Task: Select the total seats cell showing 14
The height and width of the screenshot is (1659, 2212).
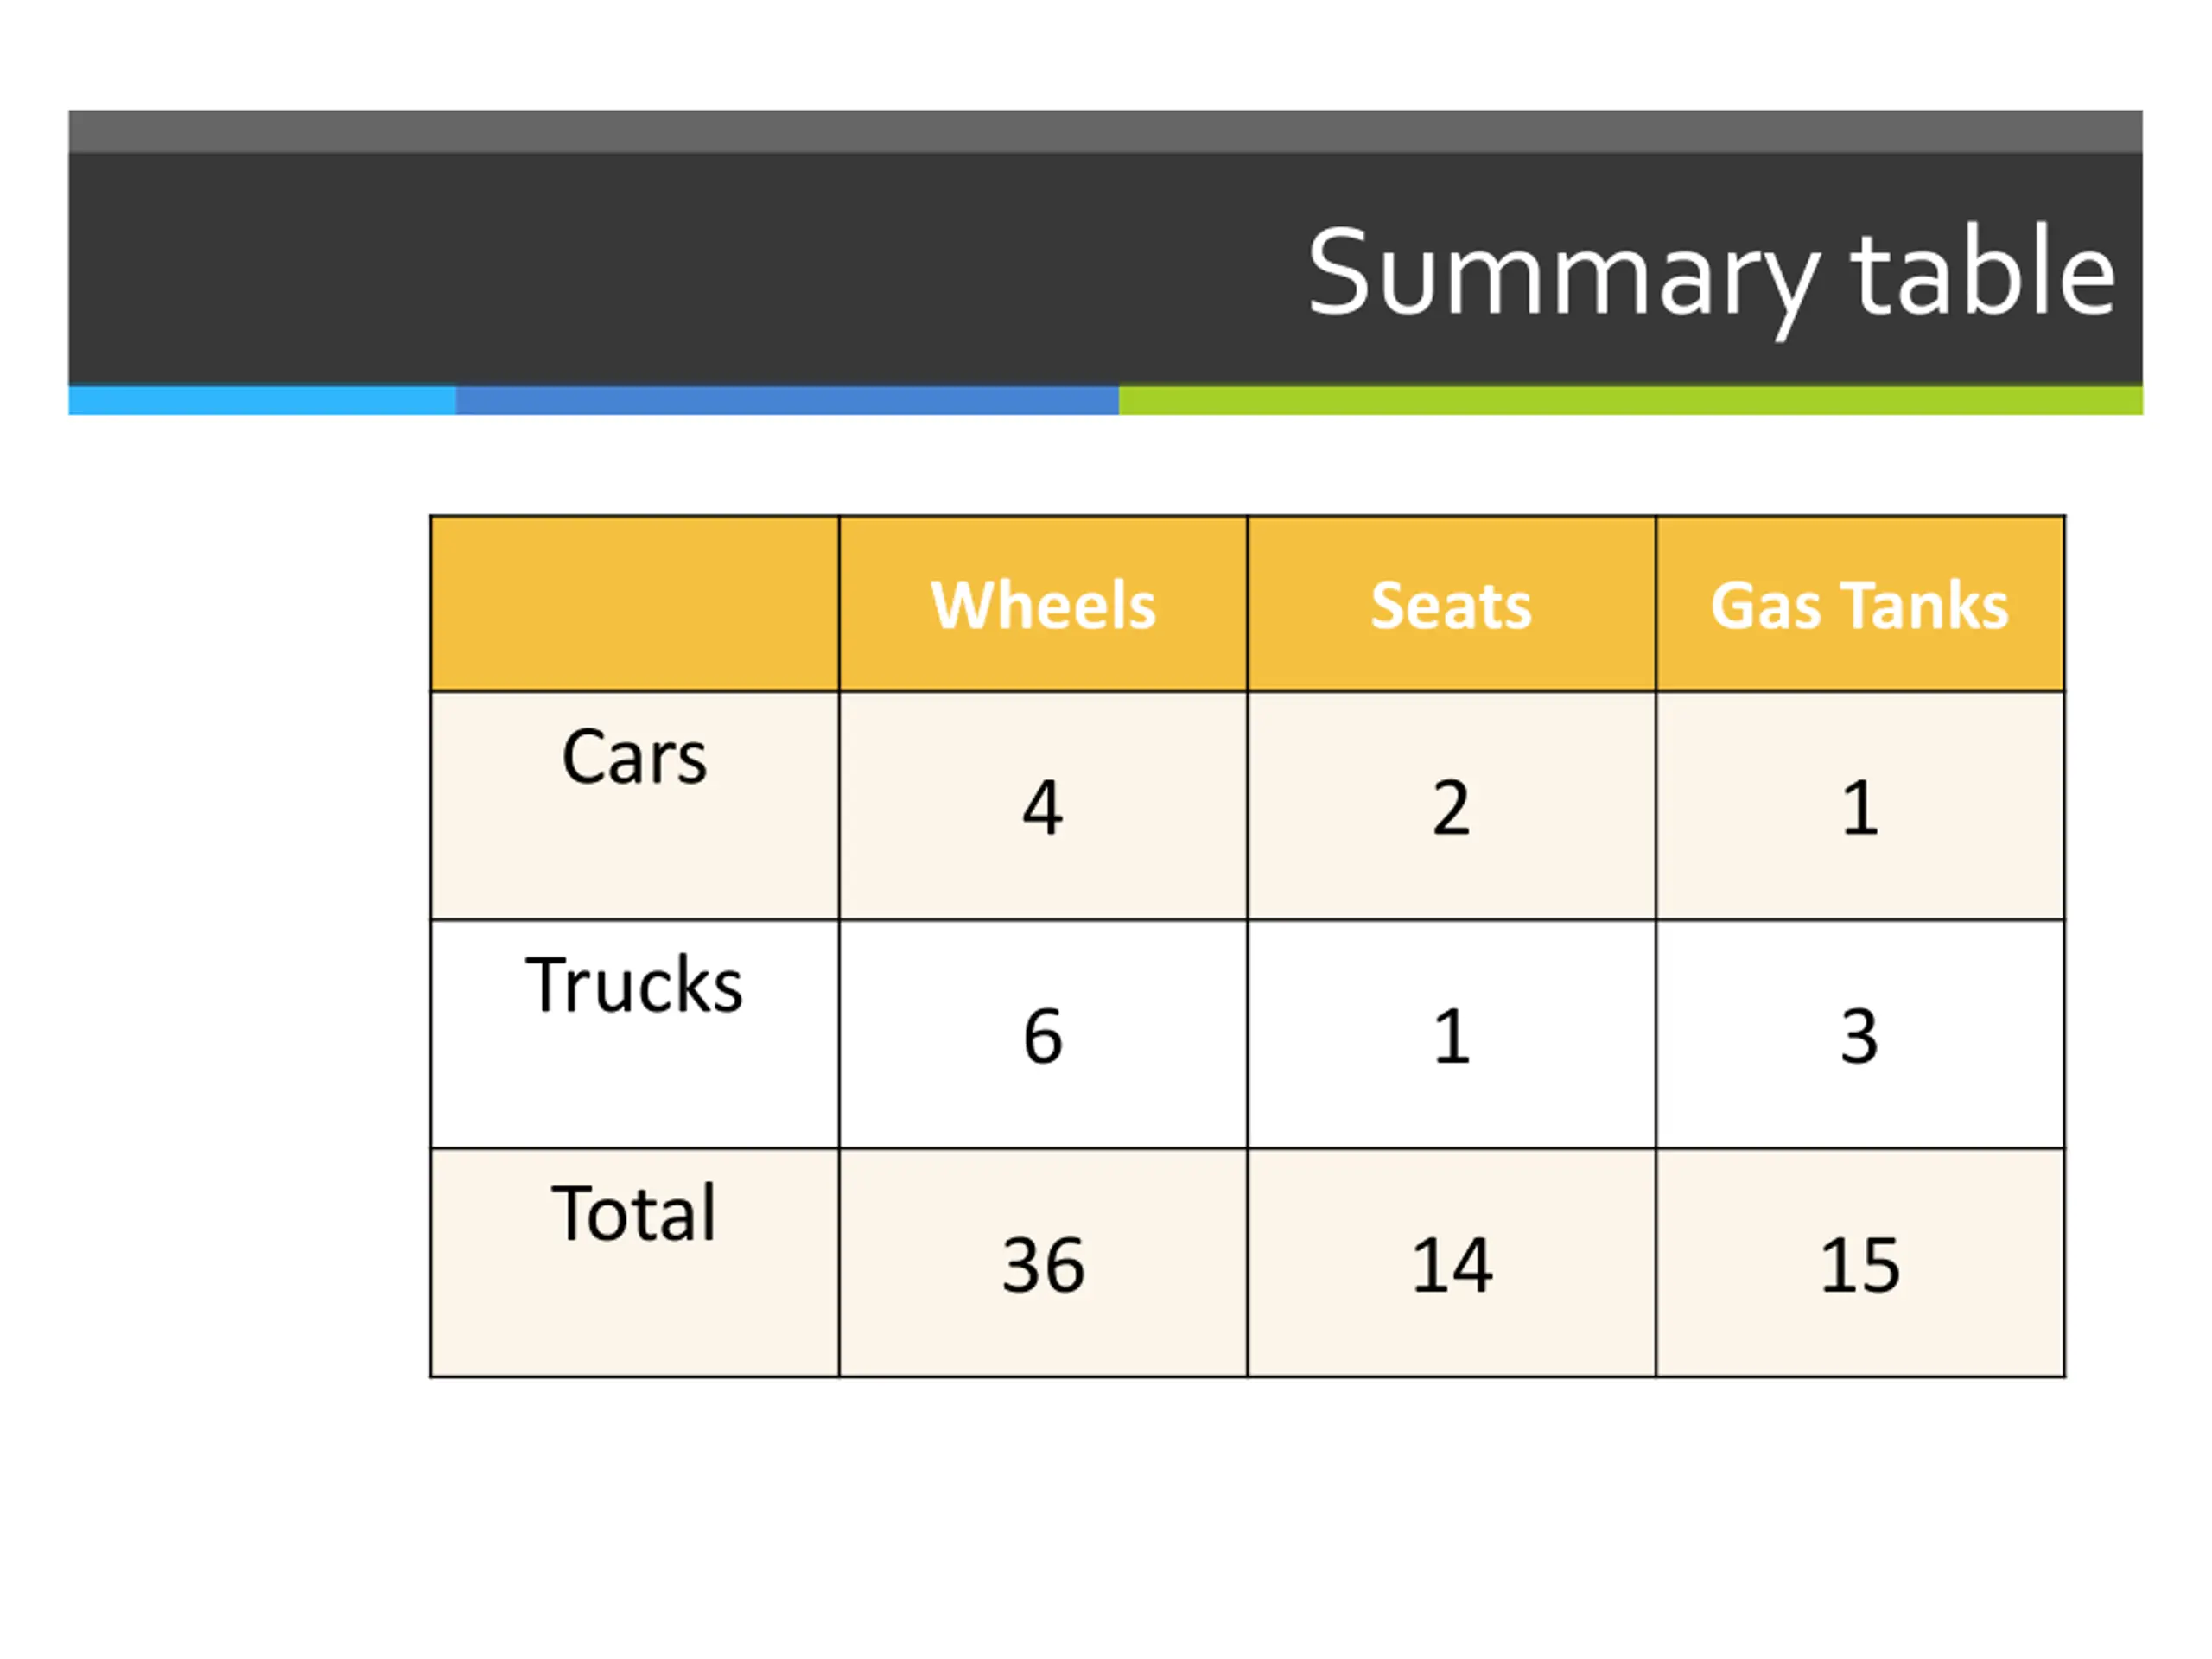Action: [1451, 1263]
